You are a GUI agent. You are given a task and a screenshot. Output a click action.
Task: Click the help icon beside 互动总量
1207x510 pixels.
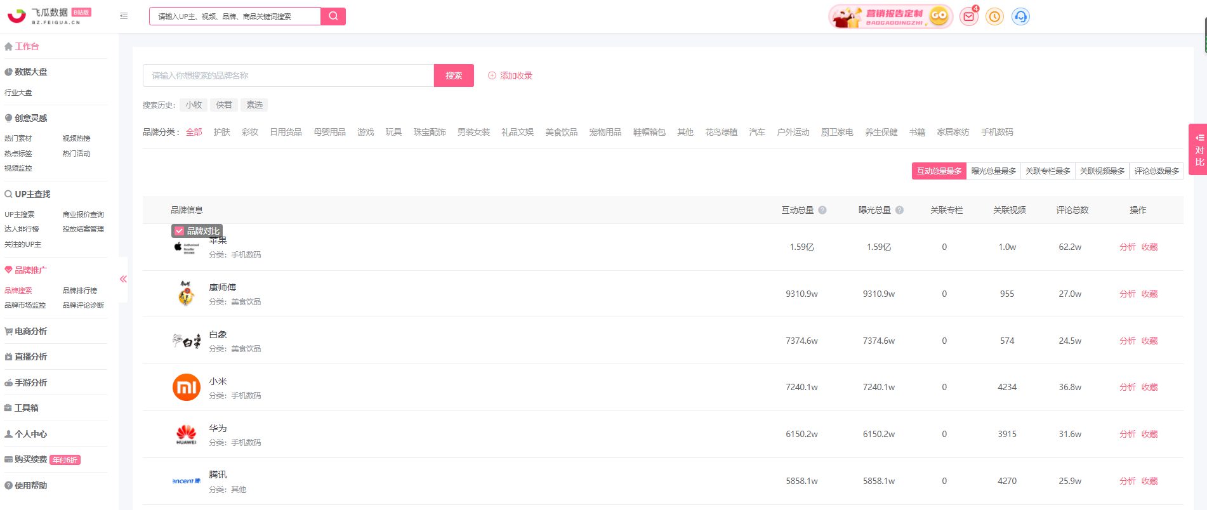coord(822,211)
